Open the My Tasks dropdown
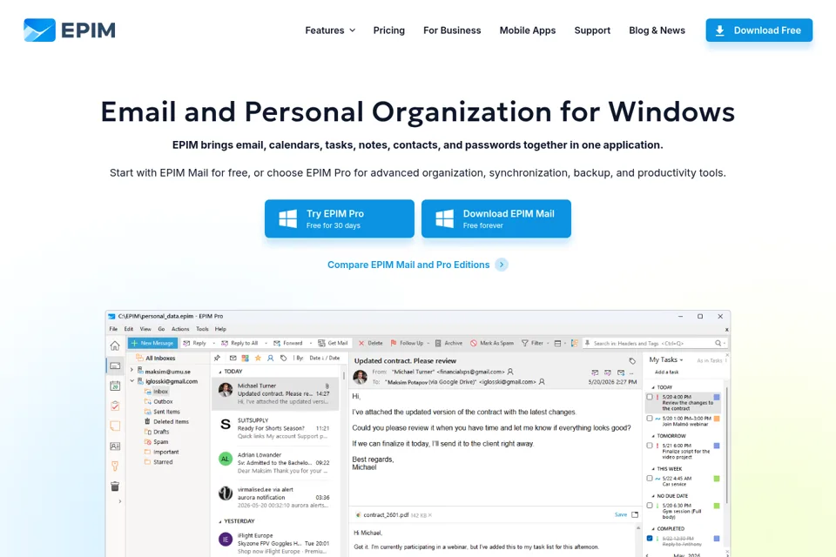Image resolution: width=836 pixels, height=557 pixels. (x=666, y=359)
